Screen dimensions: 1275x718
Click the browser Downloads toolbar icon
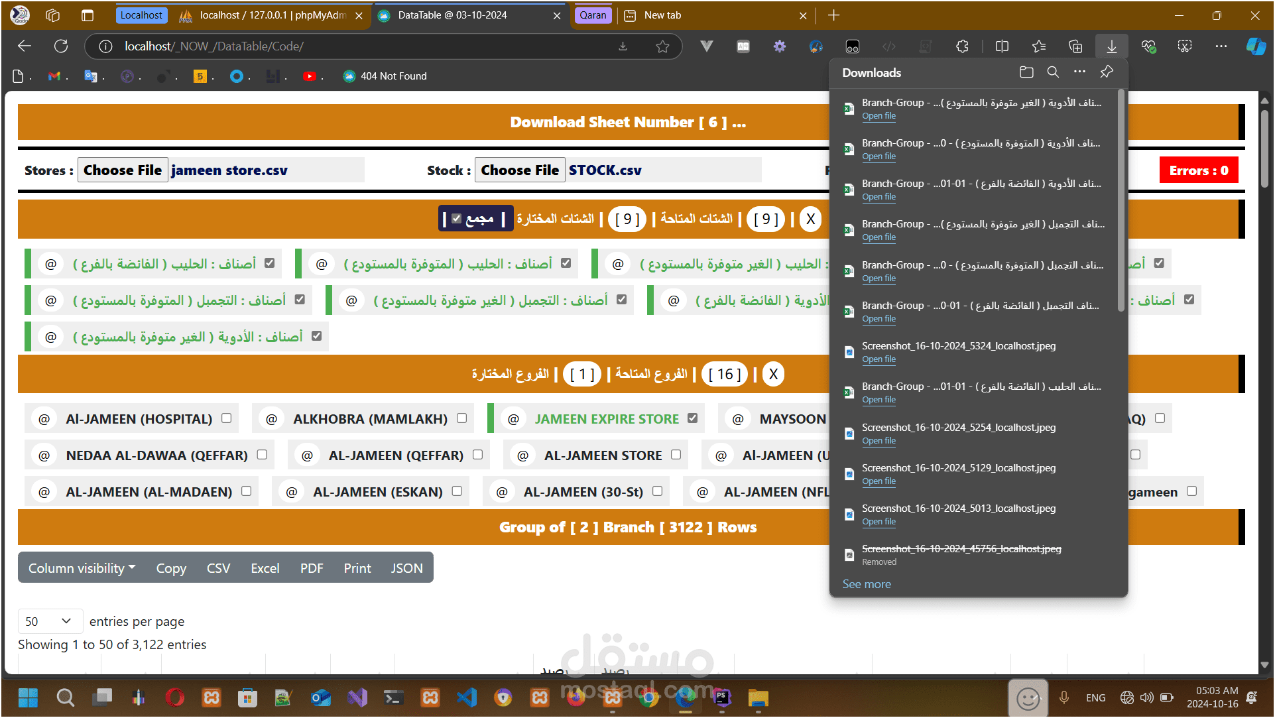[1112, 46]
